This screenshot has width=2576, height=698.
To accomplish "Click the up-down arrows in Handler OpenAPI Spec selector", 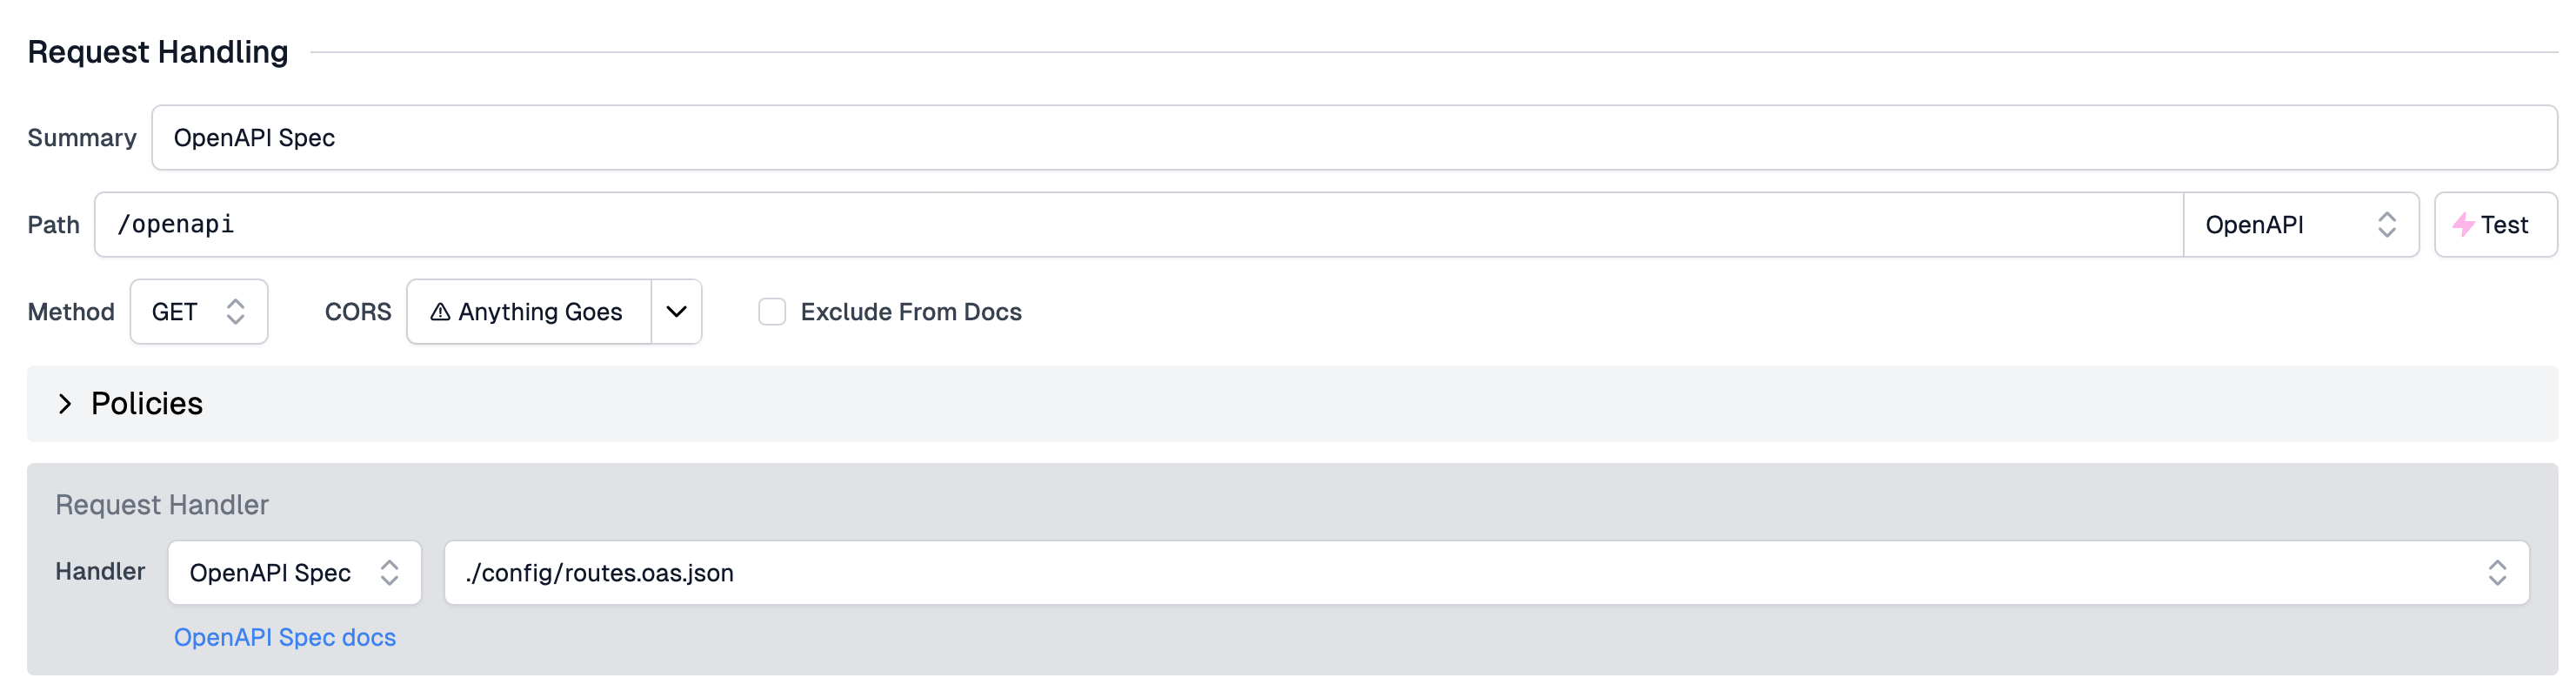I will 389,573.
